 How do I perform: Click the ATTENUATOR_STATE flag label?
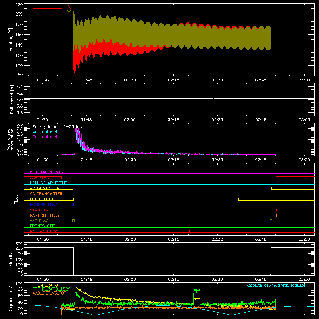[x=48, y=172]
